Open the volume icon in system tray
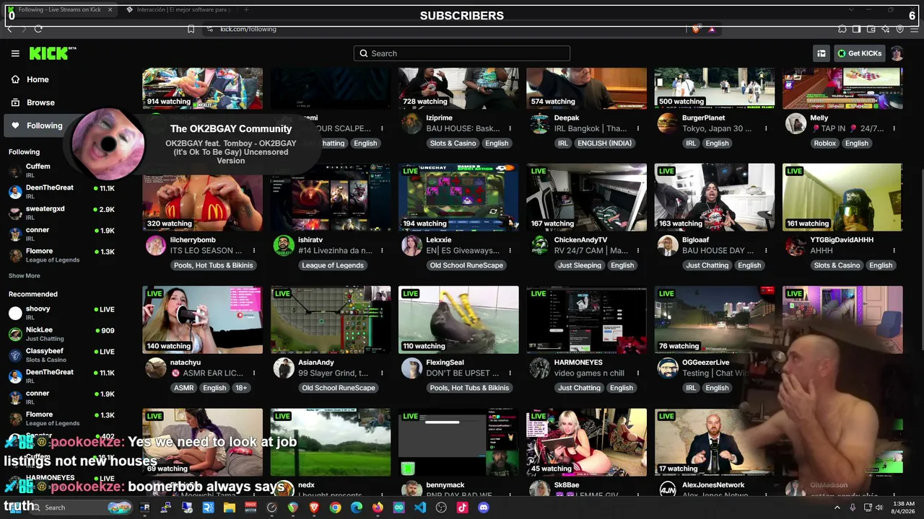 (x=879, y=507)
